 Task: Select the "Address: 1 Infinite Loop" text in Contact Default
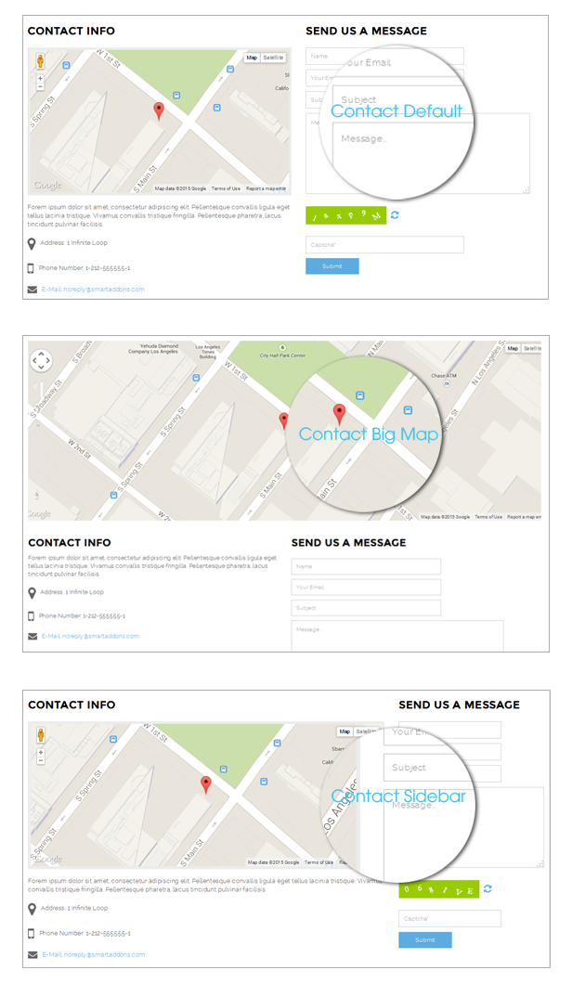pyautogui.click(x=73, y=242)
